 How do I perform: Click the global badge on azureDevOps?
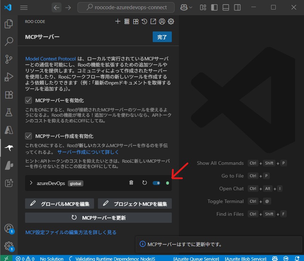[76, 184]
